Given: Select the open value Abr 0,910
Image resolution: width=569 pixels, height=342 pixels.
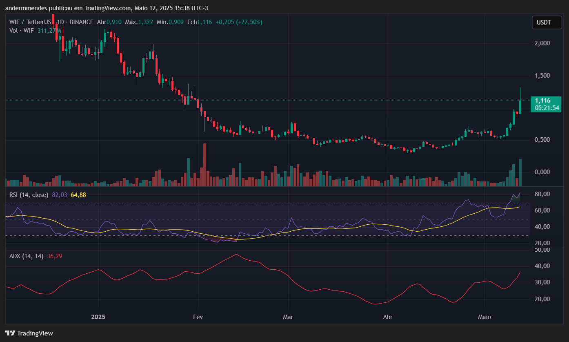Looking at the screenshot, I should [109, 22].
